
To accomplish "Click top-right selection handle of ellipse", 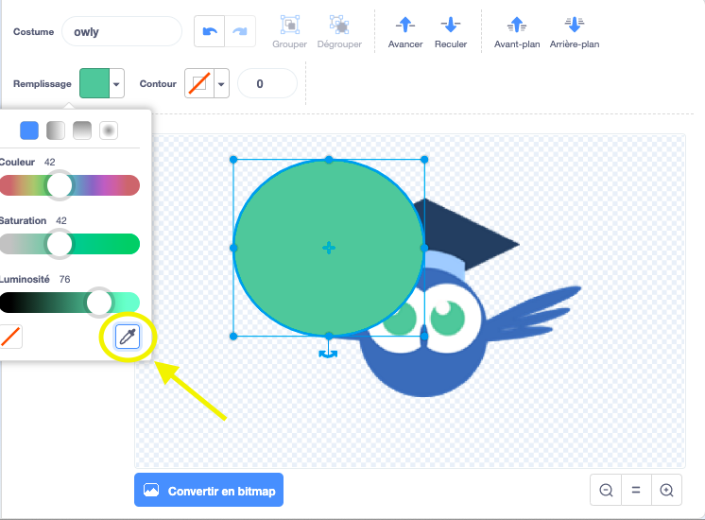I will click(x=424, y=159).
